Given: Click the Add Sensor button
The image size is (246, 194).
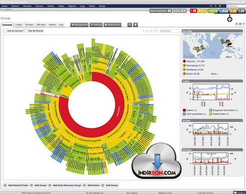Looking at the screenshot, I should click(x=110, y=185).
